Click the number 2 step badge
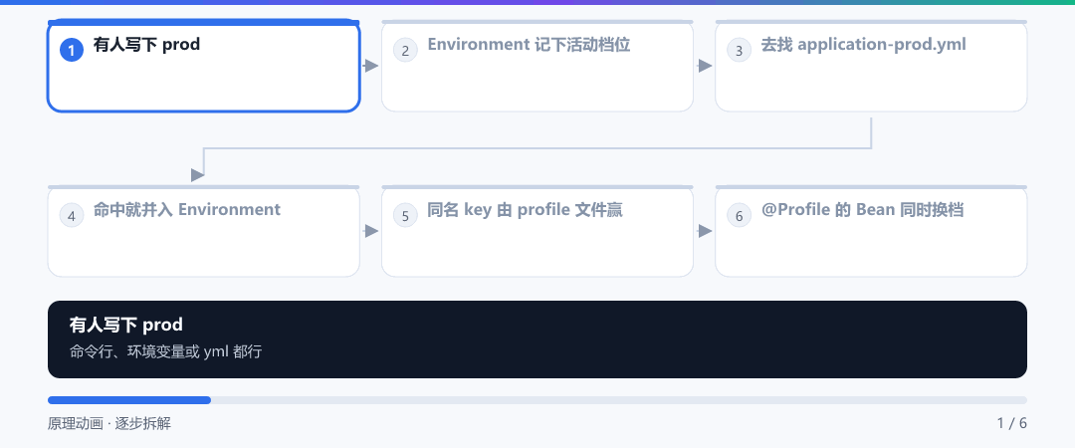Viewport: 1075px width, 448px height. coord(405,50)
